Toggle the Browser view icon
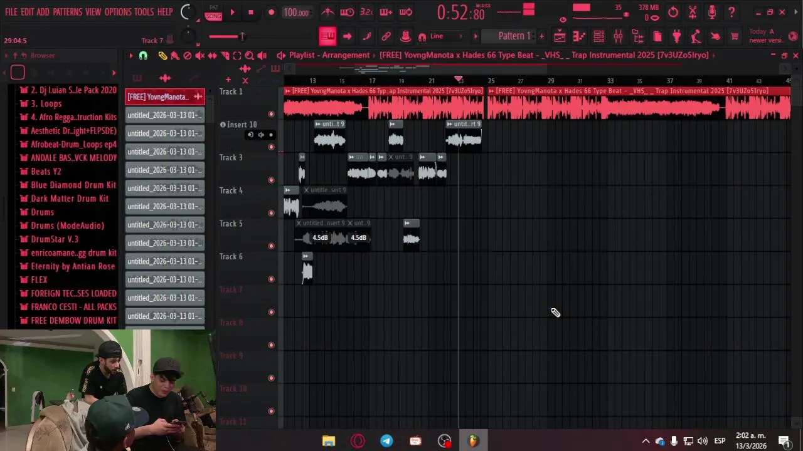This screenshot has width=803, height=451. [638, 36]
